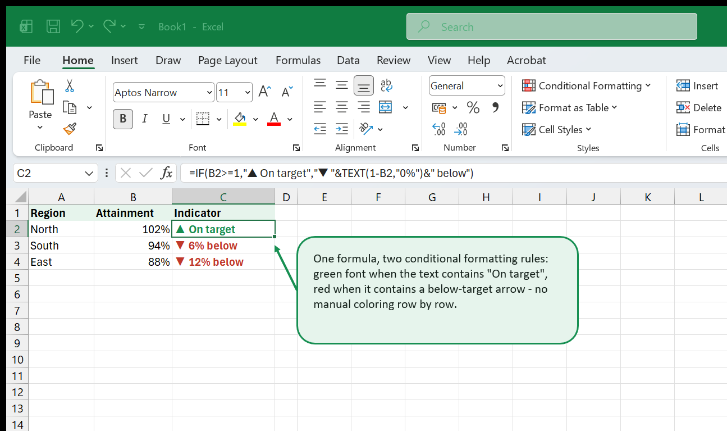The width and height of the screenshot is (727, 431).
Task: Click the Undo arrow icon
Action: pos(77,26)
